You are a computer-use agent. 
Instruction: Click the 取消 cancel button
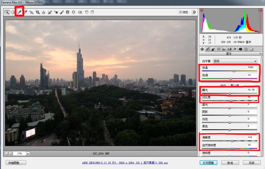(x=230, y=163)
